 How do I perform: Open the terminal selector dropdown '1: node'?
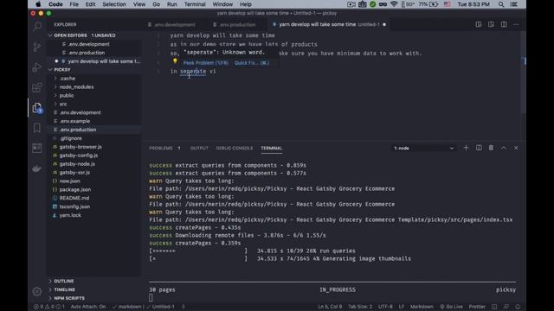(x=423, y=148)
